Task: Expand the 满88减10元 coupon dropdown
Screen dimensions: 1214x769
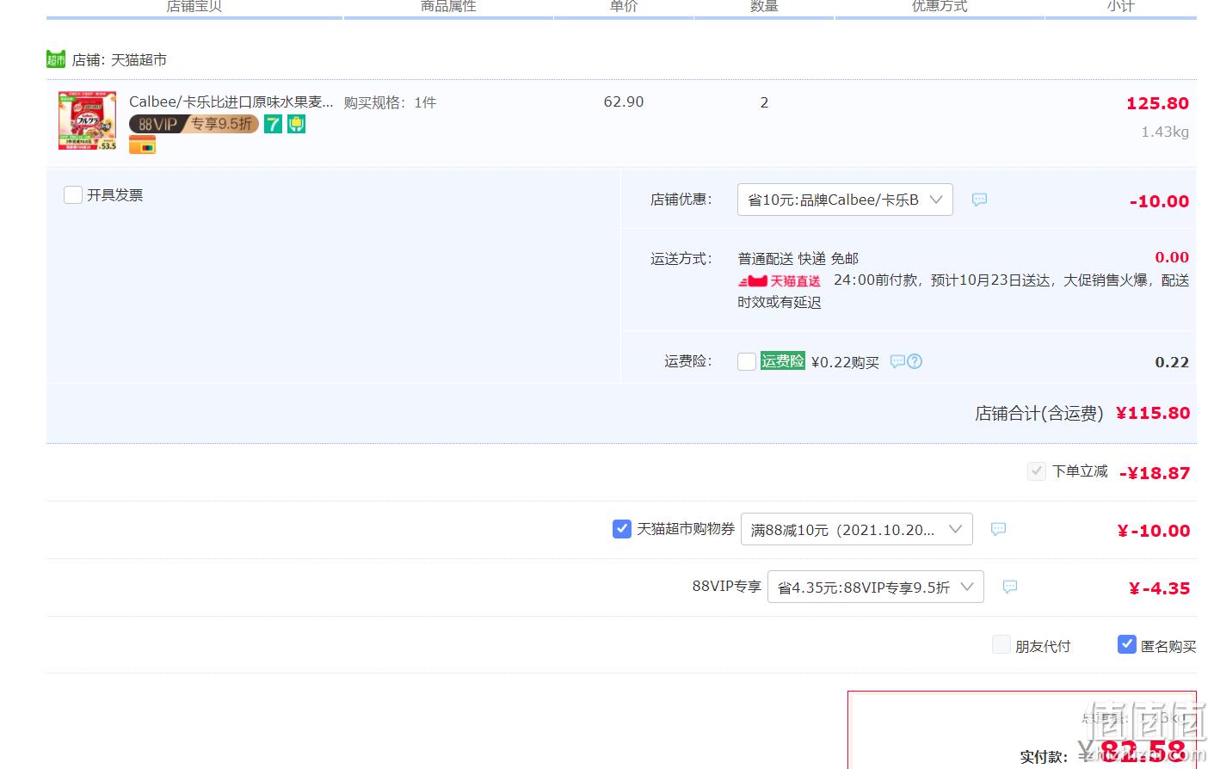Action: tap(857, 529)
